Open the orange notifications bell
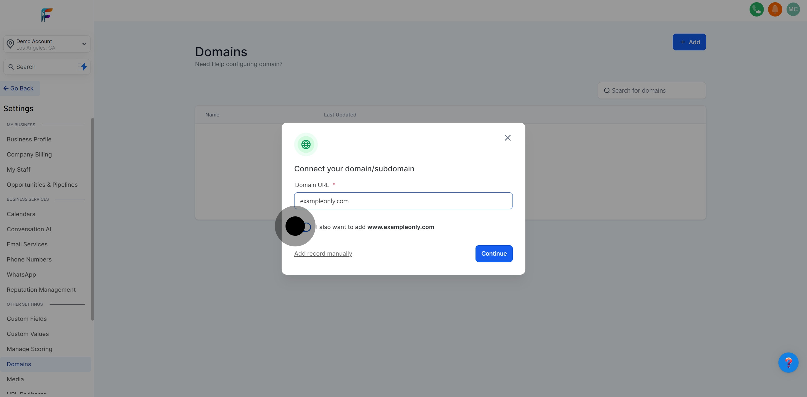The height and width of the screenshot is (397, 807). 775,10
